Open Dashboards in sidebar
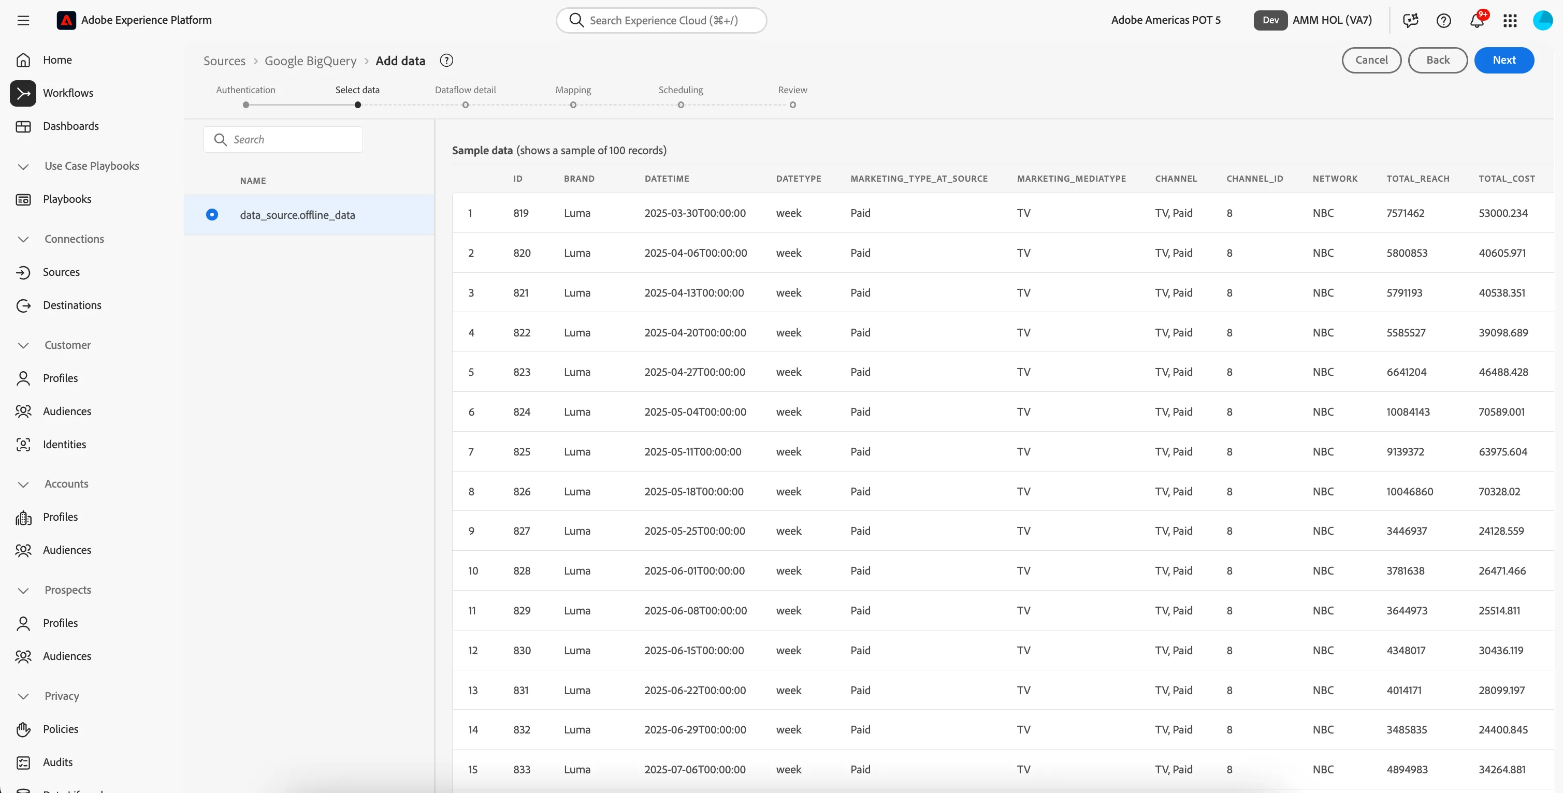Image resolution: width=1563 pixels, height=793 pixels. pos(70,126)
